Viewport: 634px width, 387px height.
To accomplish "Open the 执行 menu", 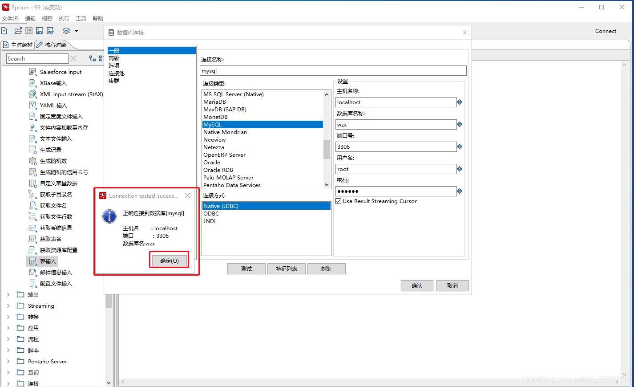I will click(x=64, y=18).
